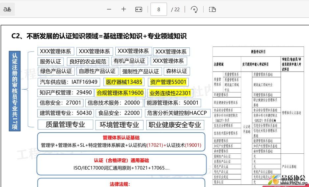Click the 建筑管理专业：50430 box
The width and height of the screenshot is (309, 187).
coord(66,113)
